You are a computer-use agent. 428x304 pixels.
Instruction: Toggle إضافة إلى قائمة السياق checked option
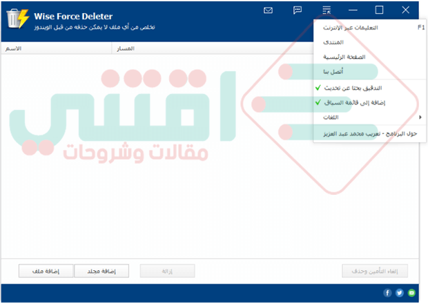pyautogui.click(x=369, y=103)
